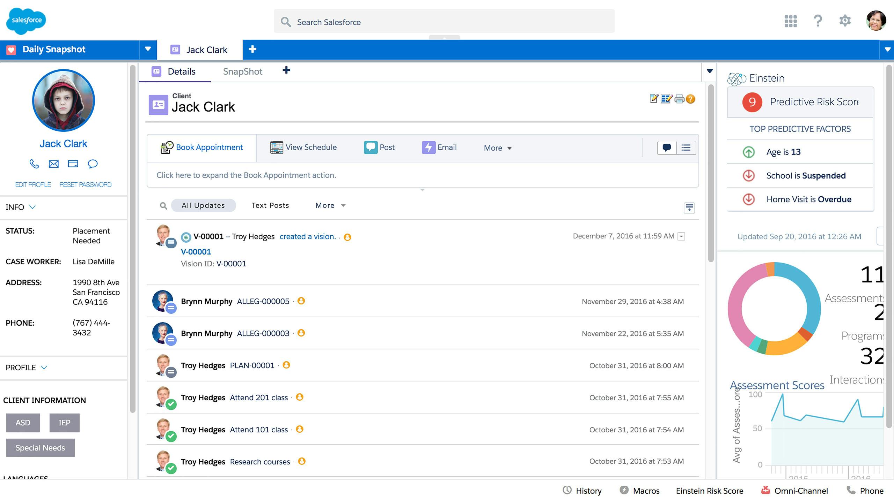Expand the Book Appointment action text area

point(423,175)
